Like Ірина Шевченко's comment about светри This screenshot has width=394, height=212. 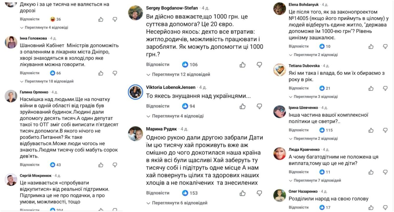371,130
